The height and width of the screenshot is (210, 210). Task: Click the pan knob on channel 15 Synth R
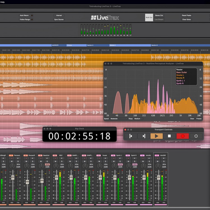[x=129, y=166]
